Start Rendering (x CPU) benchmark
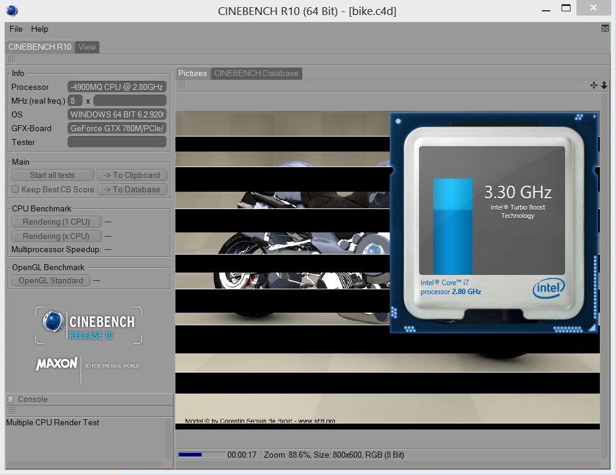 pos(56,236)
